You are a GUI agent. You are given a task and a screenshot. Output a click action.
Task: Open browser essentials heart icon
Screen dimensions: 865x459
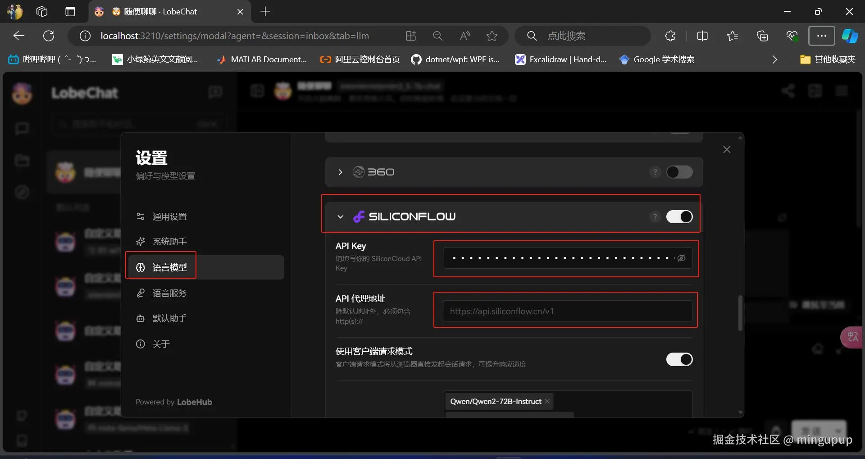click(792, 36)
